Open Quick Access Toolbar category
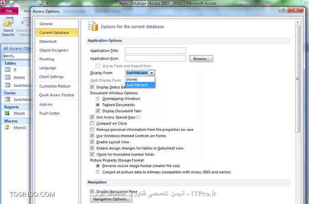Image resolution: width=309 pixels, height=204 pixels. coord(57,95)
